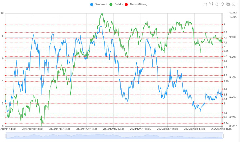The width and height of the screenshot is (240, 142).
Task: Click the 2024/12/31 18:05 x-axis label
Action: (x=141, y=129)
